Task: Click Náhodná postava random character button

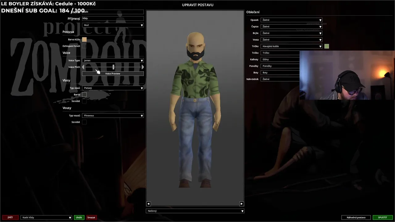Action: (356, 217)
